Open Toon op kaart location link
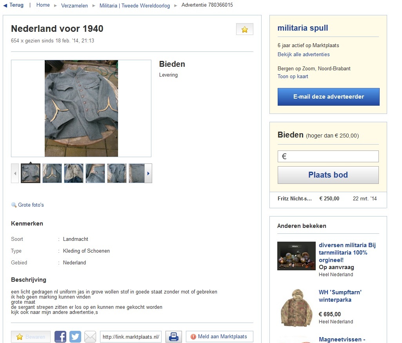Image resolution: width=402 pixels, height=343 pixels. 293,76
